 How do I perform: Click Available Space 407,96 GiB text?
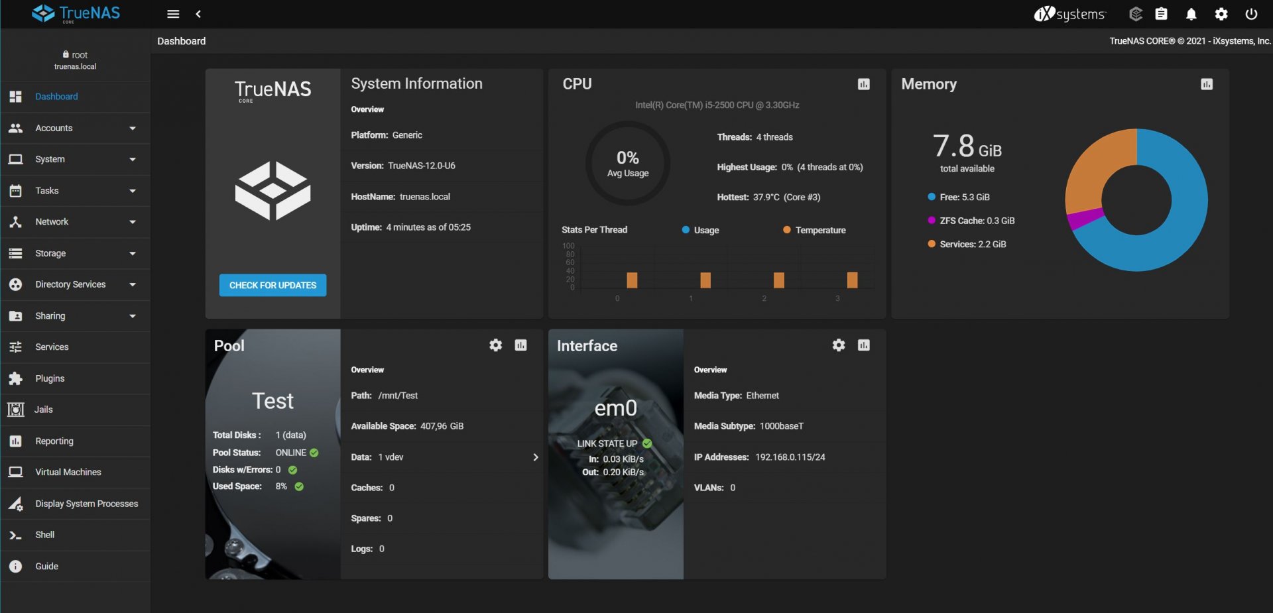[x=407, y=426]
